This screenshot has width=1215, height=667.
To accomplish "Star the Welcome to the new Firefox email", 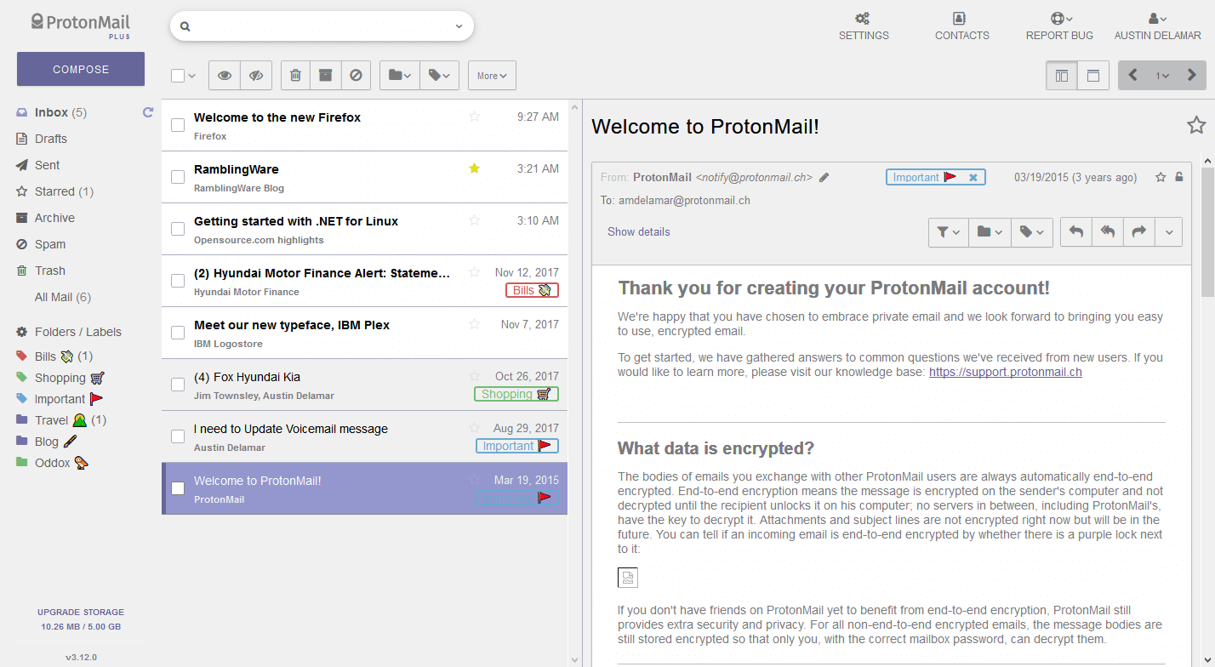I will pyautogui.click(x=475, y=117).
